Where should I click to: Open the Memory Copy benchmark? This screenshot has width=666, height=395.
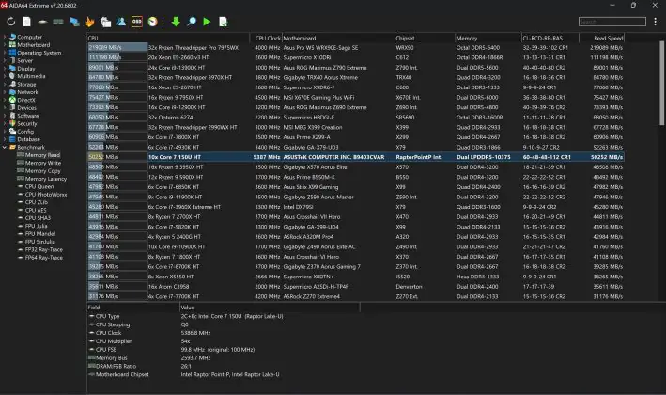[42, 171]
